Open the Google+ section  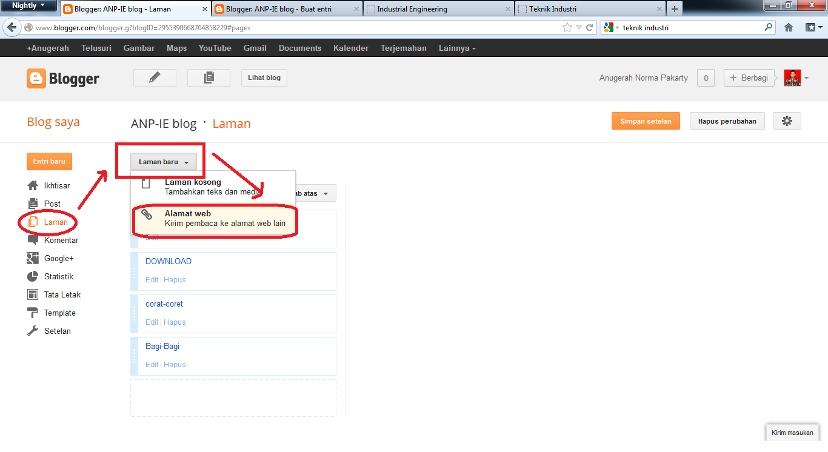point(58,258)
